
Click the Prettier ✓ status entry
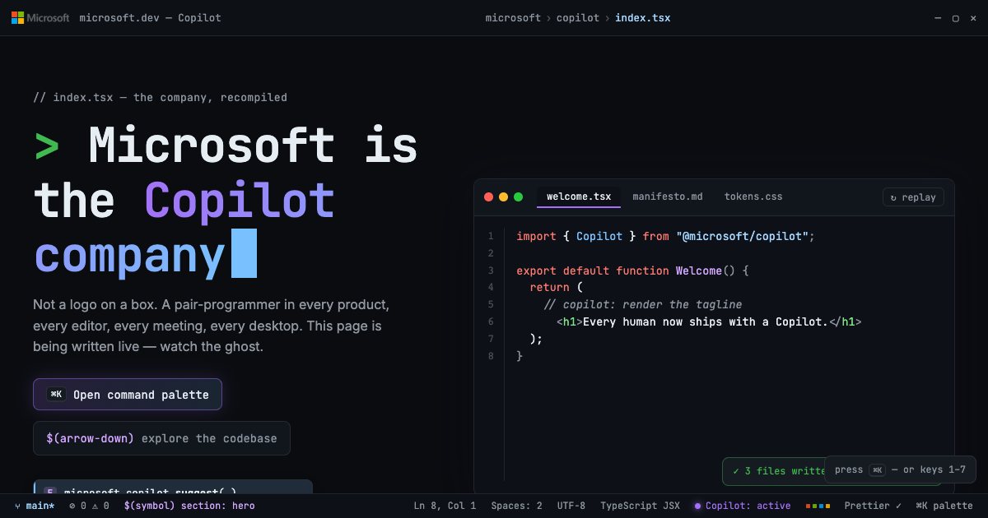click(873, 506)
